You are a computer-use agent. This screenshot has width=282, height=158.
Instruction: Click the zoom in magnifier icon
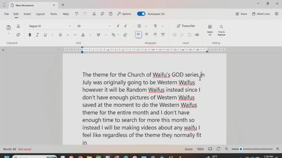[x=278, y=149]
